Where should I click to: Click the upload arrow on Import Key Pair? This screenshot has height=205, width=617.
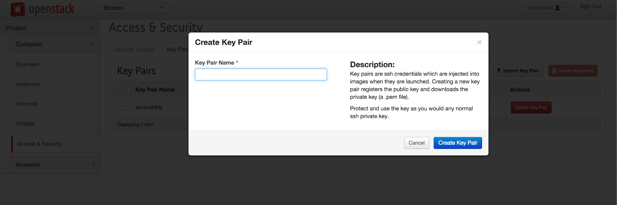tap(499, 71)
